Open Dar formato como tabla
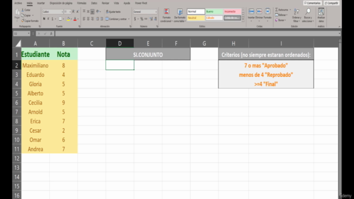 tap(180, 15)
